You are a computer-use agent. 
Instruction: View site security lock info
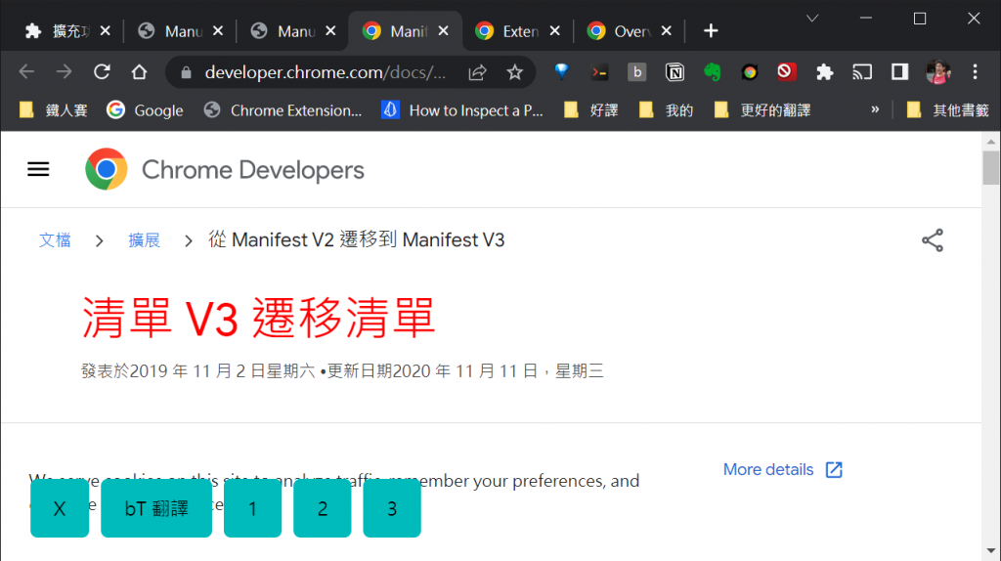pos(186,72)
